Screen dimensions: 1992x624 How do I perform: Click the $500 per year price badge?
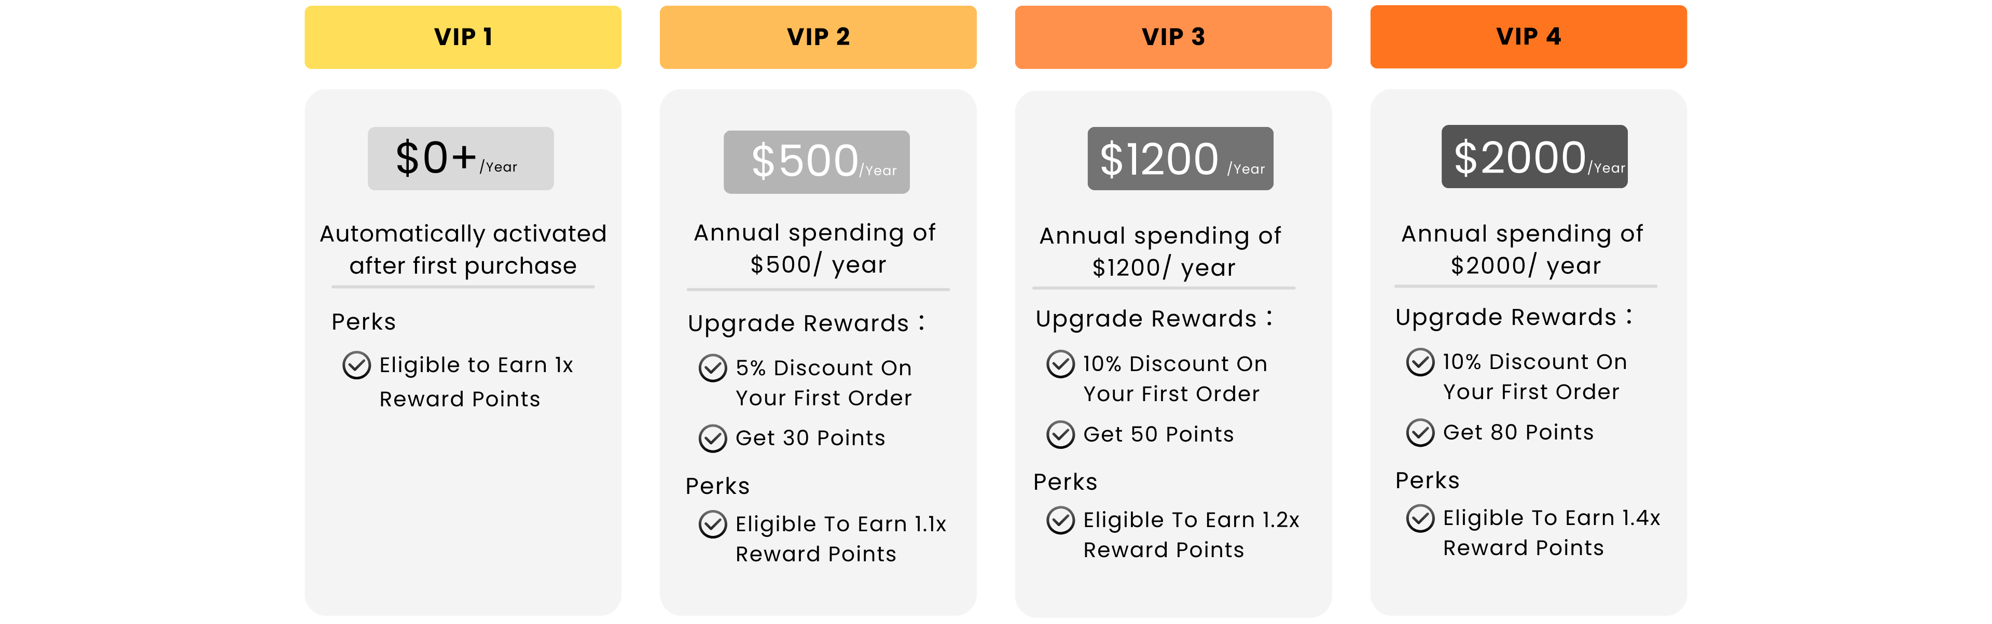pyautogui.click(x=816, y=161)
